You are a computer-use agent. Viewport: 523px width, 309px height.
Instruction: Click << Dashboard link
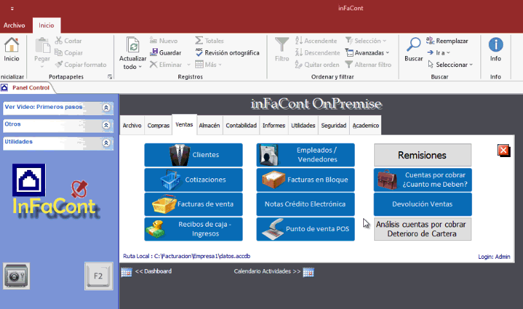153,271
